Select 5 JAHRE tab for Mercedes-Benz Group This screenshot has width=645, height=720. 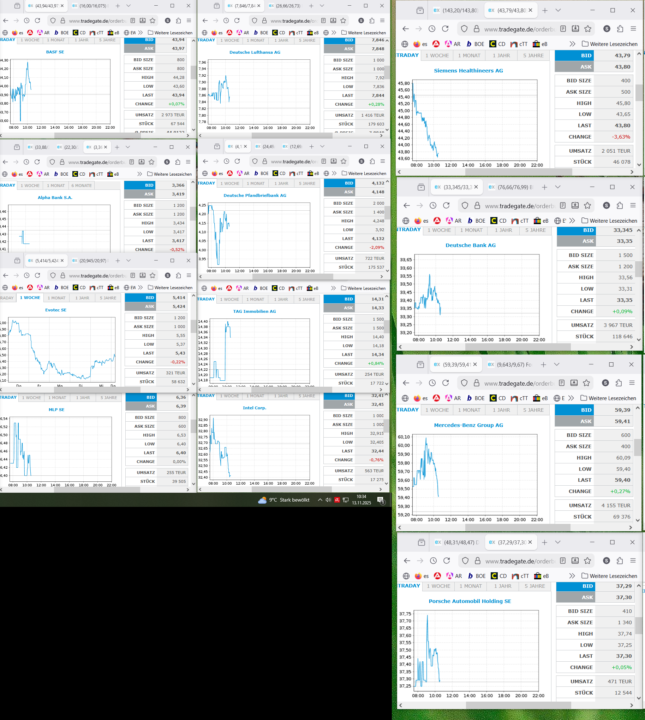(533, 410)
